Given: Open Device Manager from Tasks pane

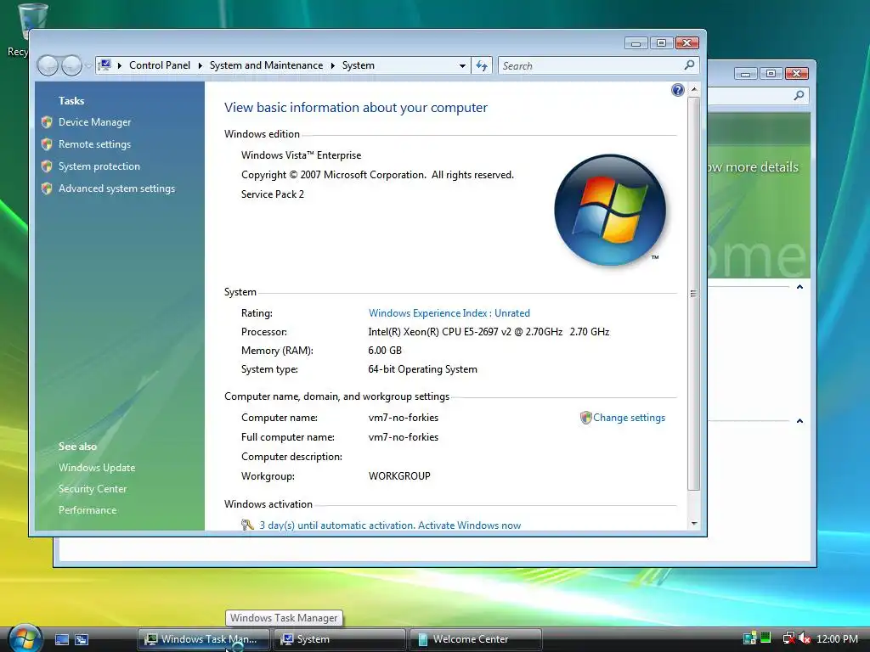Looking at the screenshot, I should (95, 122).
